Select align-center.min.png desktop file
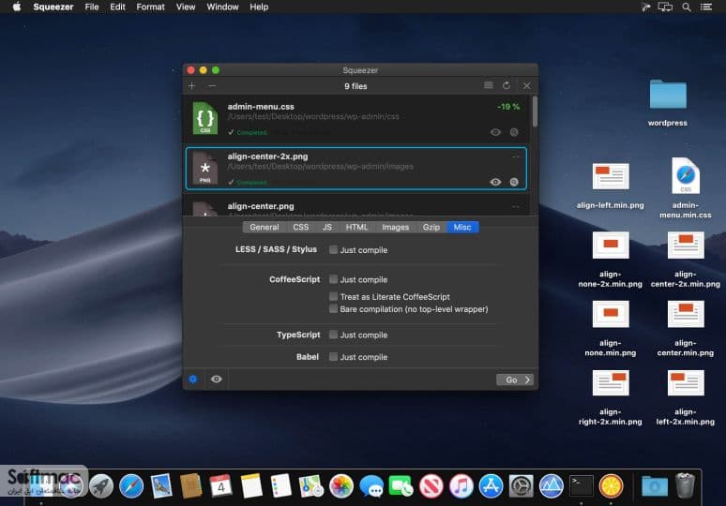The height and width of the screenshot is (506, 726). pyautogui.click(x=686, y=314)
